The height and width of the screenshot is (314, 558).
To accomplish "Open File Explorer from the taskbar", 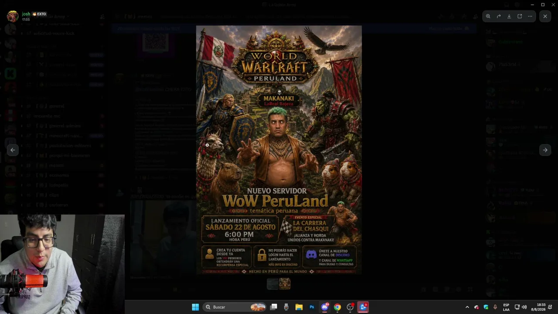I will 299,307.
